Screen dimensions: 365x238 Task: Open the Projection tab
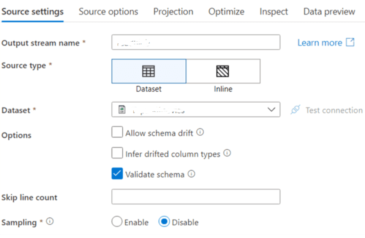pyautogui.click(x=173, y=11)
